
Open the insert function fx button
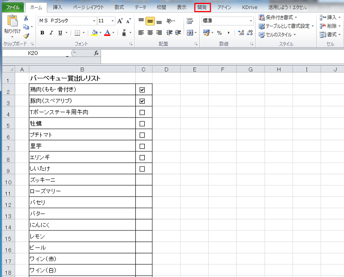coord(96,53)
